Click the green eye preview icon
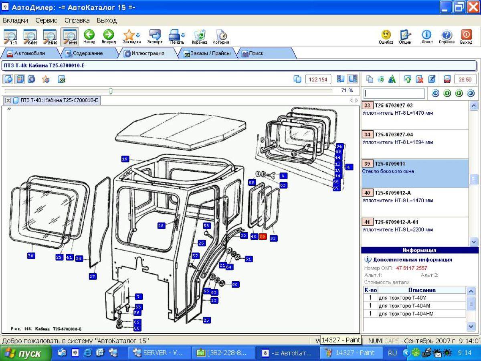 point(61,79)
